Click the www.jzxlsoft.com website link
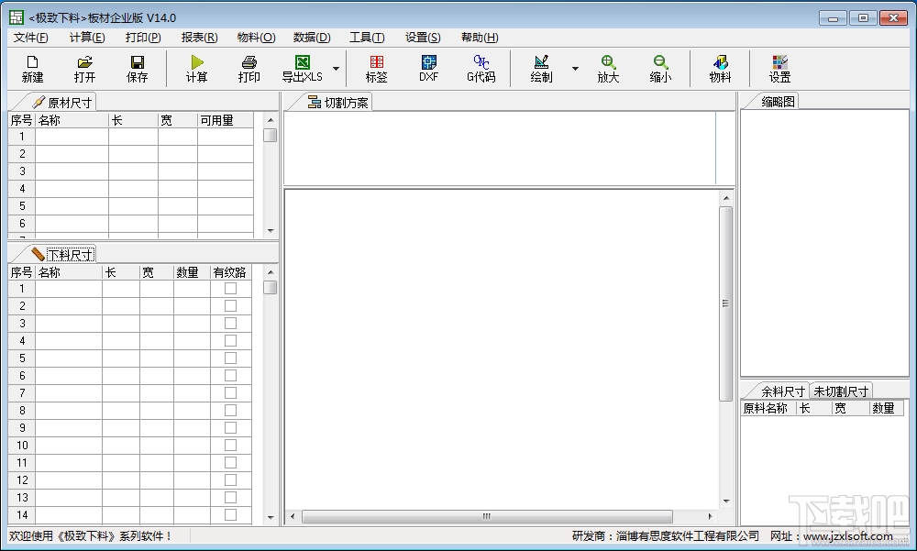The height and width of the screenshot is (551, 917). point(847,535)
